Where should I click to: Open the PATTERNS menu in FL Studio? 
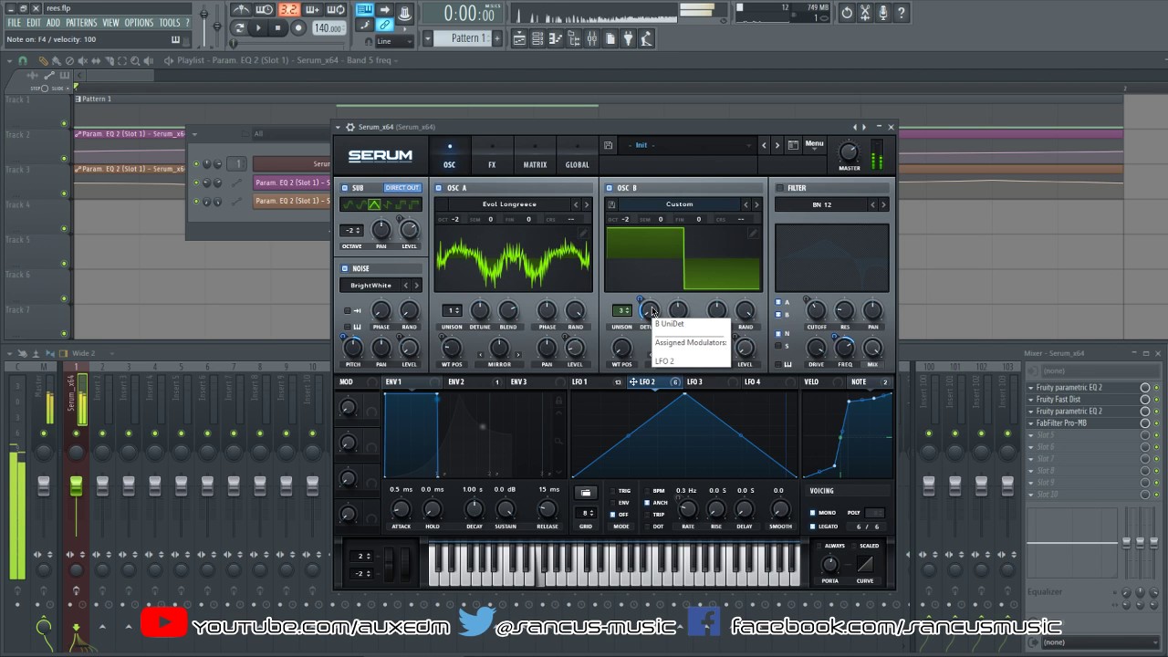click(x=81, y=23)
